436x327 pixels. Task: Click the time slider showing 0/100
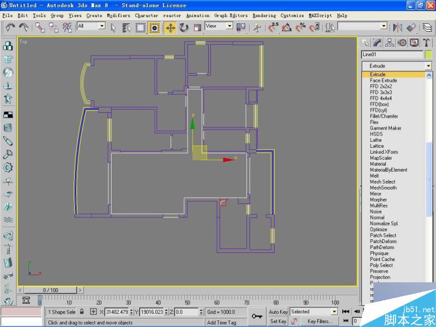coord(53,290)
